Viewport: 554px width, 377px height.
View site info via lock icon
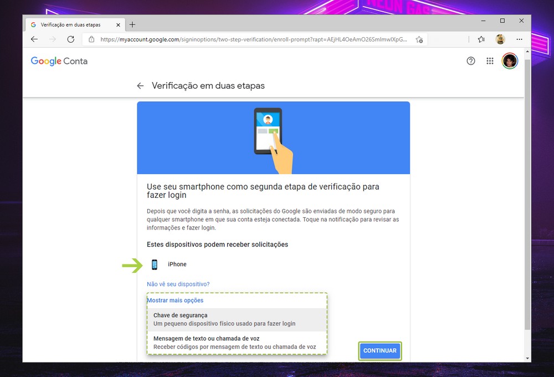coord(92,39)
